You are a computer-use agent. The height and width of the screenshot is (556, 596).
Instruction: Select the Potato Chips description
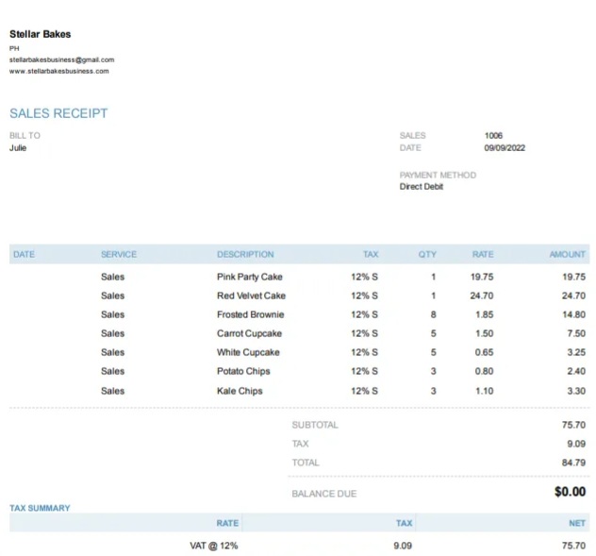click(x=243, y=371)
